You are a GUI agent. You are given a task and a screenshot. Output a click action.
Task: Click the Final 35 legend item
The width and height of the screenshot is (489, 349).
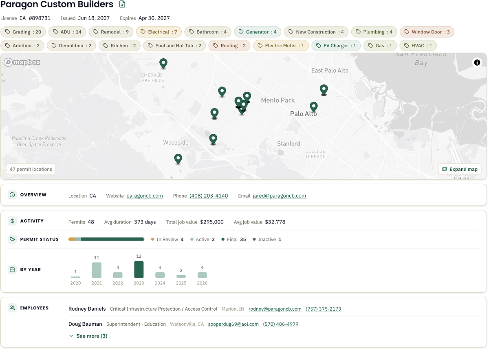(x=234, y=239)
